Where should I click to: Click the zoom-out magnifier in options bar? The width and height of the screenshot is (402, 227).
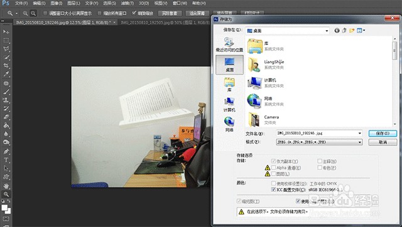[33, 13]
